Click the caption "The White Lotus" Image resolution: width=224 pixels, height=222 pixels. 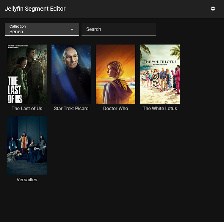[x=160, y=108]
